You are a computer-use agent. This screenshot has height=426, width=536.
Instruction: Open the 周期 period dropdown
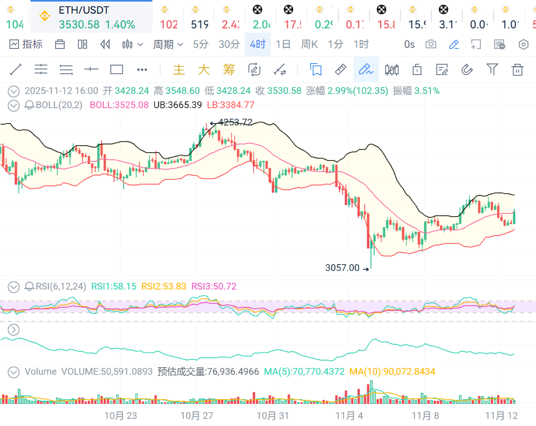coord(168,44)
